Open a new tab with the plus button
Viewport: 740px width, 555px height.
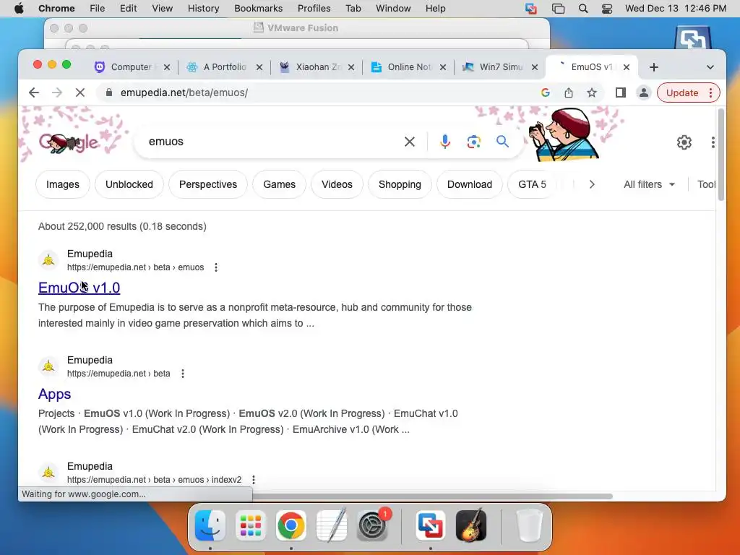point(653,67)
